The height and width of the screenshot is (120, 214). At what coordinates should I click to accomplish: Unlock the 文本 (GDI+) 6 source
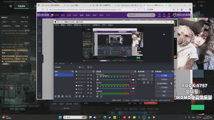pyautogui.click(x=91, y=75)
